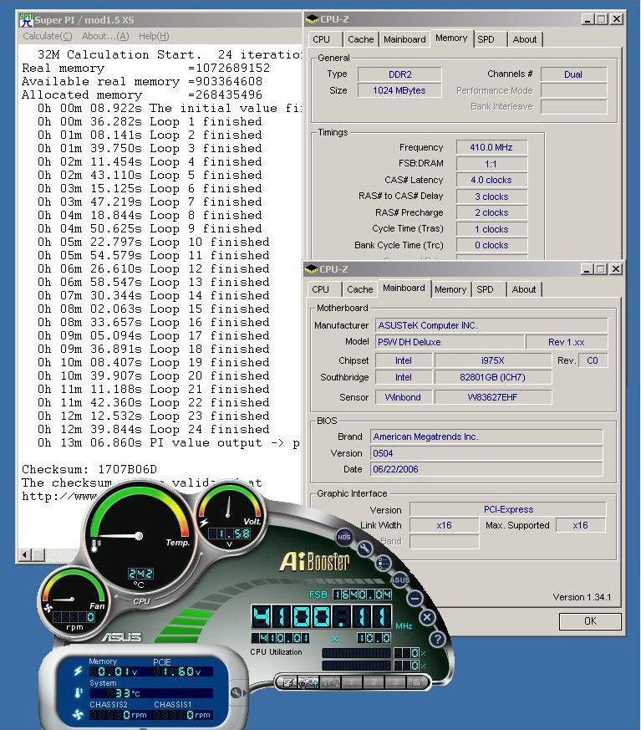
Task: Click the 4.0 clocks CAS latency value
Action: pos(491,180)
